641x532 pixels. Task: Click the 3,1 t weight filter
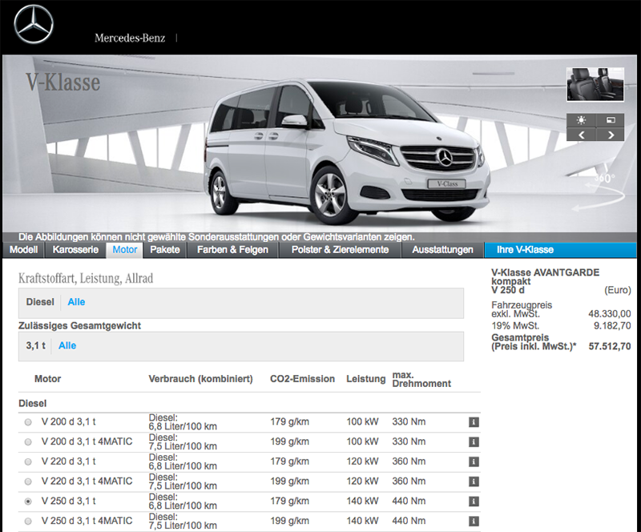tap(36, 346)
